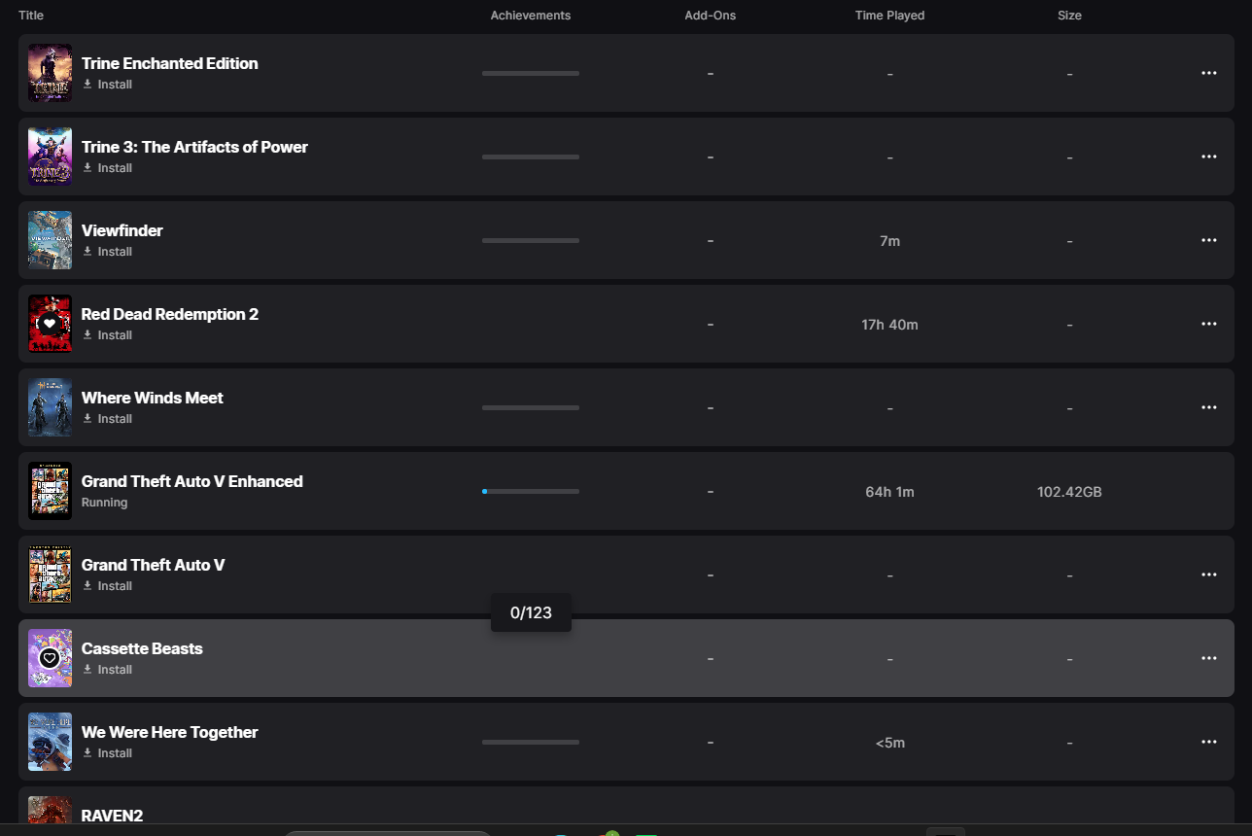Image resolution: width=1252 pixels, height=836 pixels.
Task: Click the install icon under We Were Here Together
Action: pyautogui.click(x=87, y=753)
